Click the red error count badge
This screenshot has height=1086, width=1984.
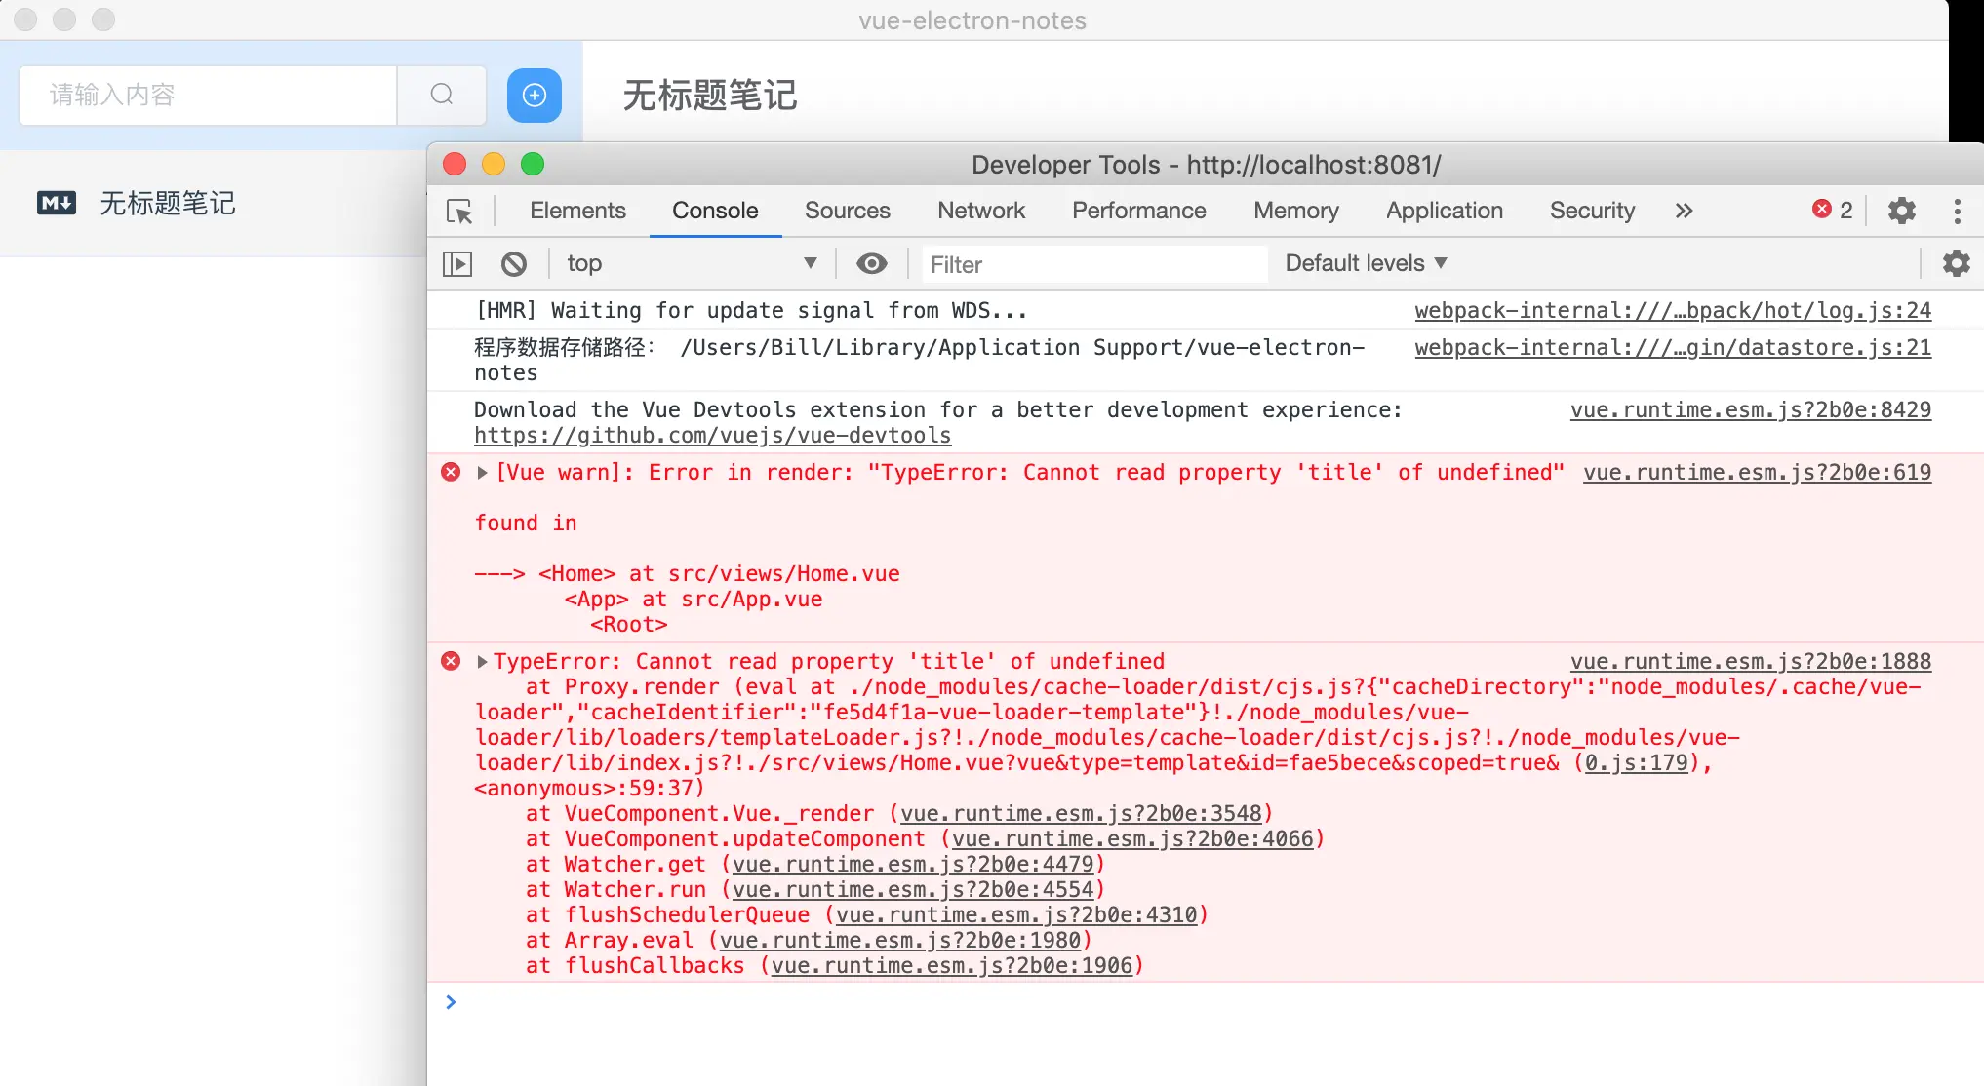pyautogui.click(x=1833, y=211)
